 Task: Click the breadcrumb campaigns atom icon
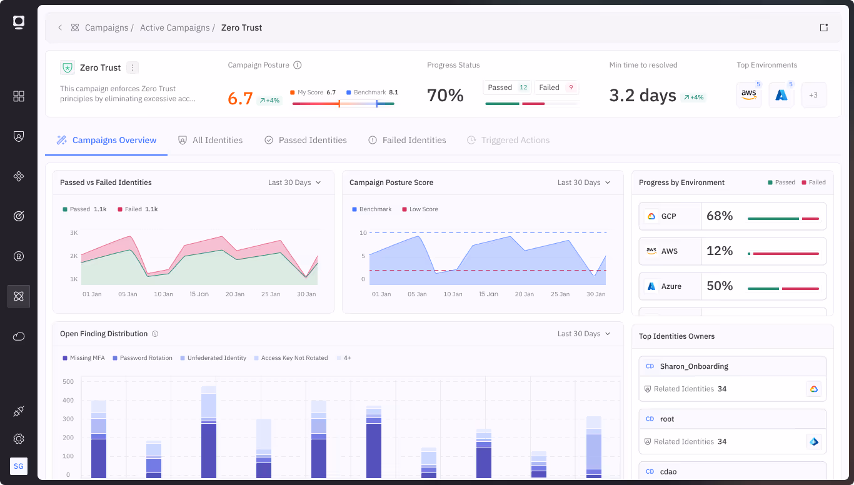point(75,27)
